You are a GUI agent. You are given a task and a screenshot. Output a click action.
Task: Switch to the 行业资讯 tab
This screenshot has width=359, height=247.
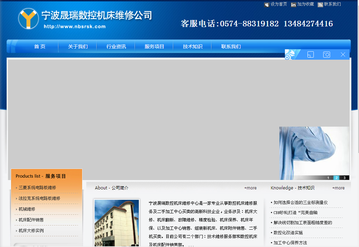(115, 46)
